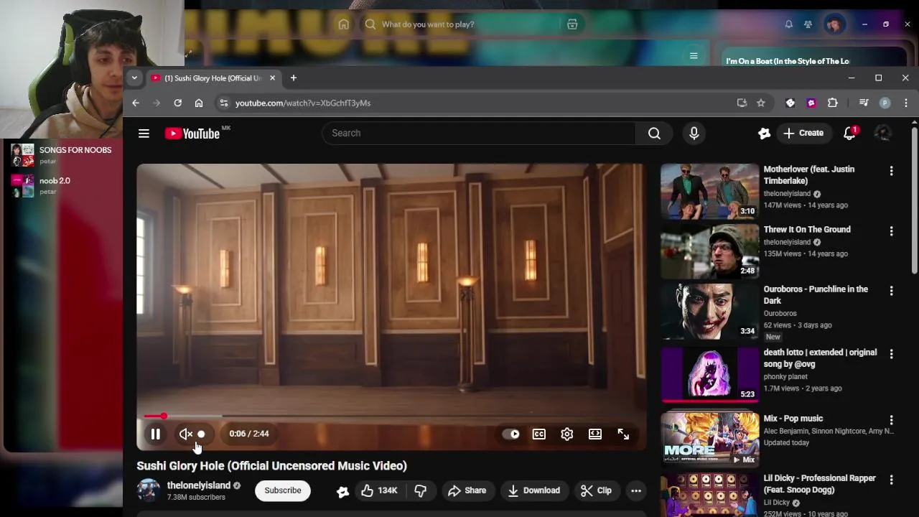
Task: Go to Chrome home page
Action: tap(199, 103)
